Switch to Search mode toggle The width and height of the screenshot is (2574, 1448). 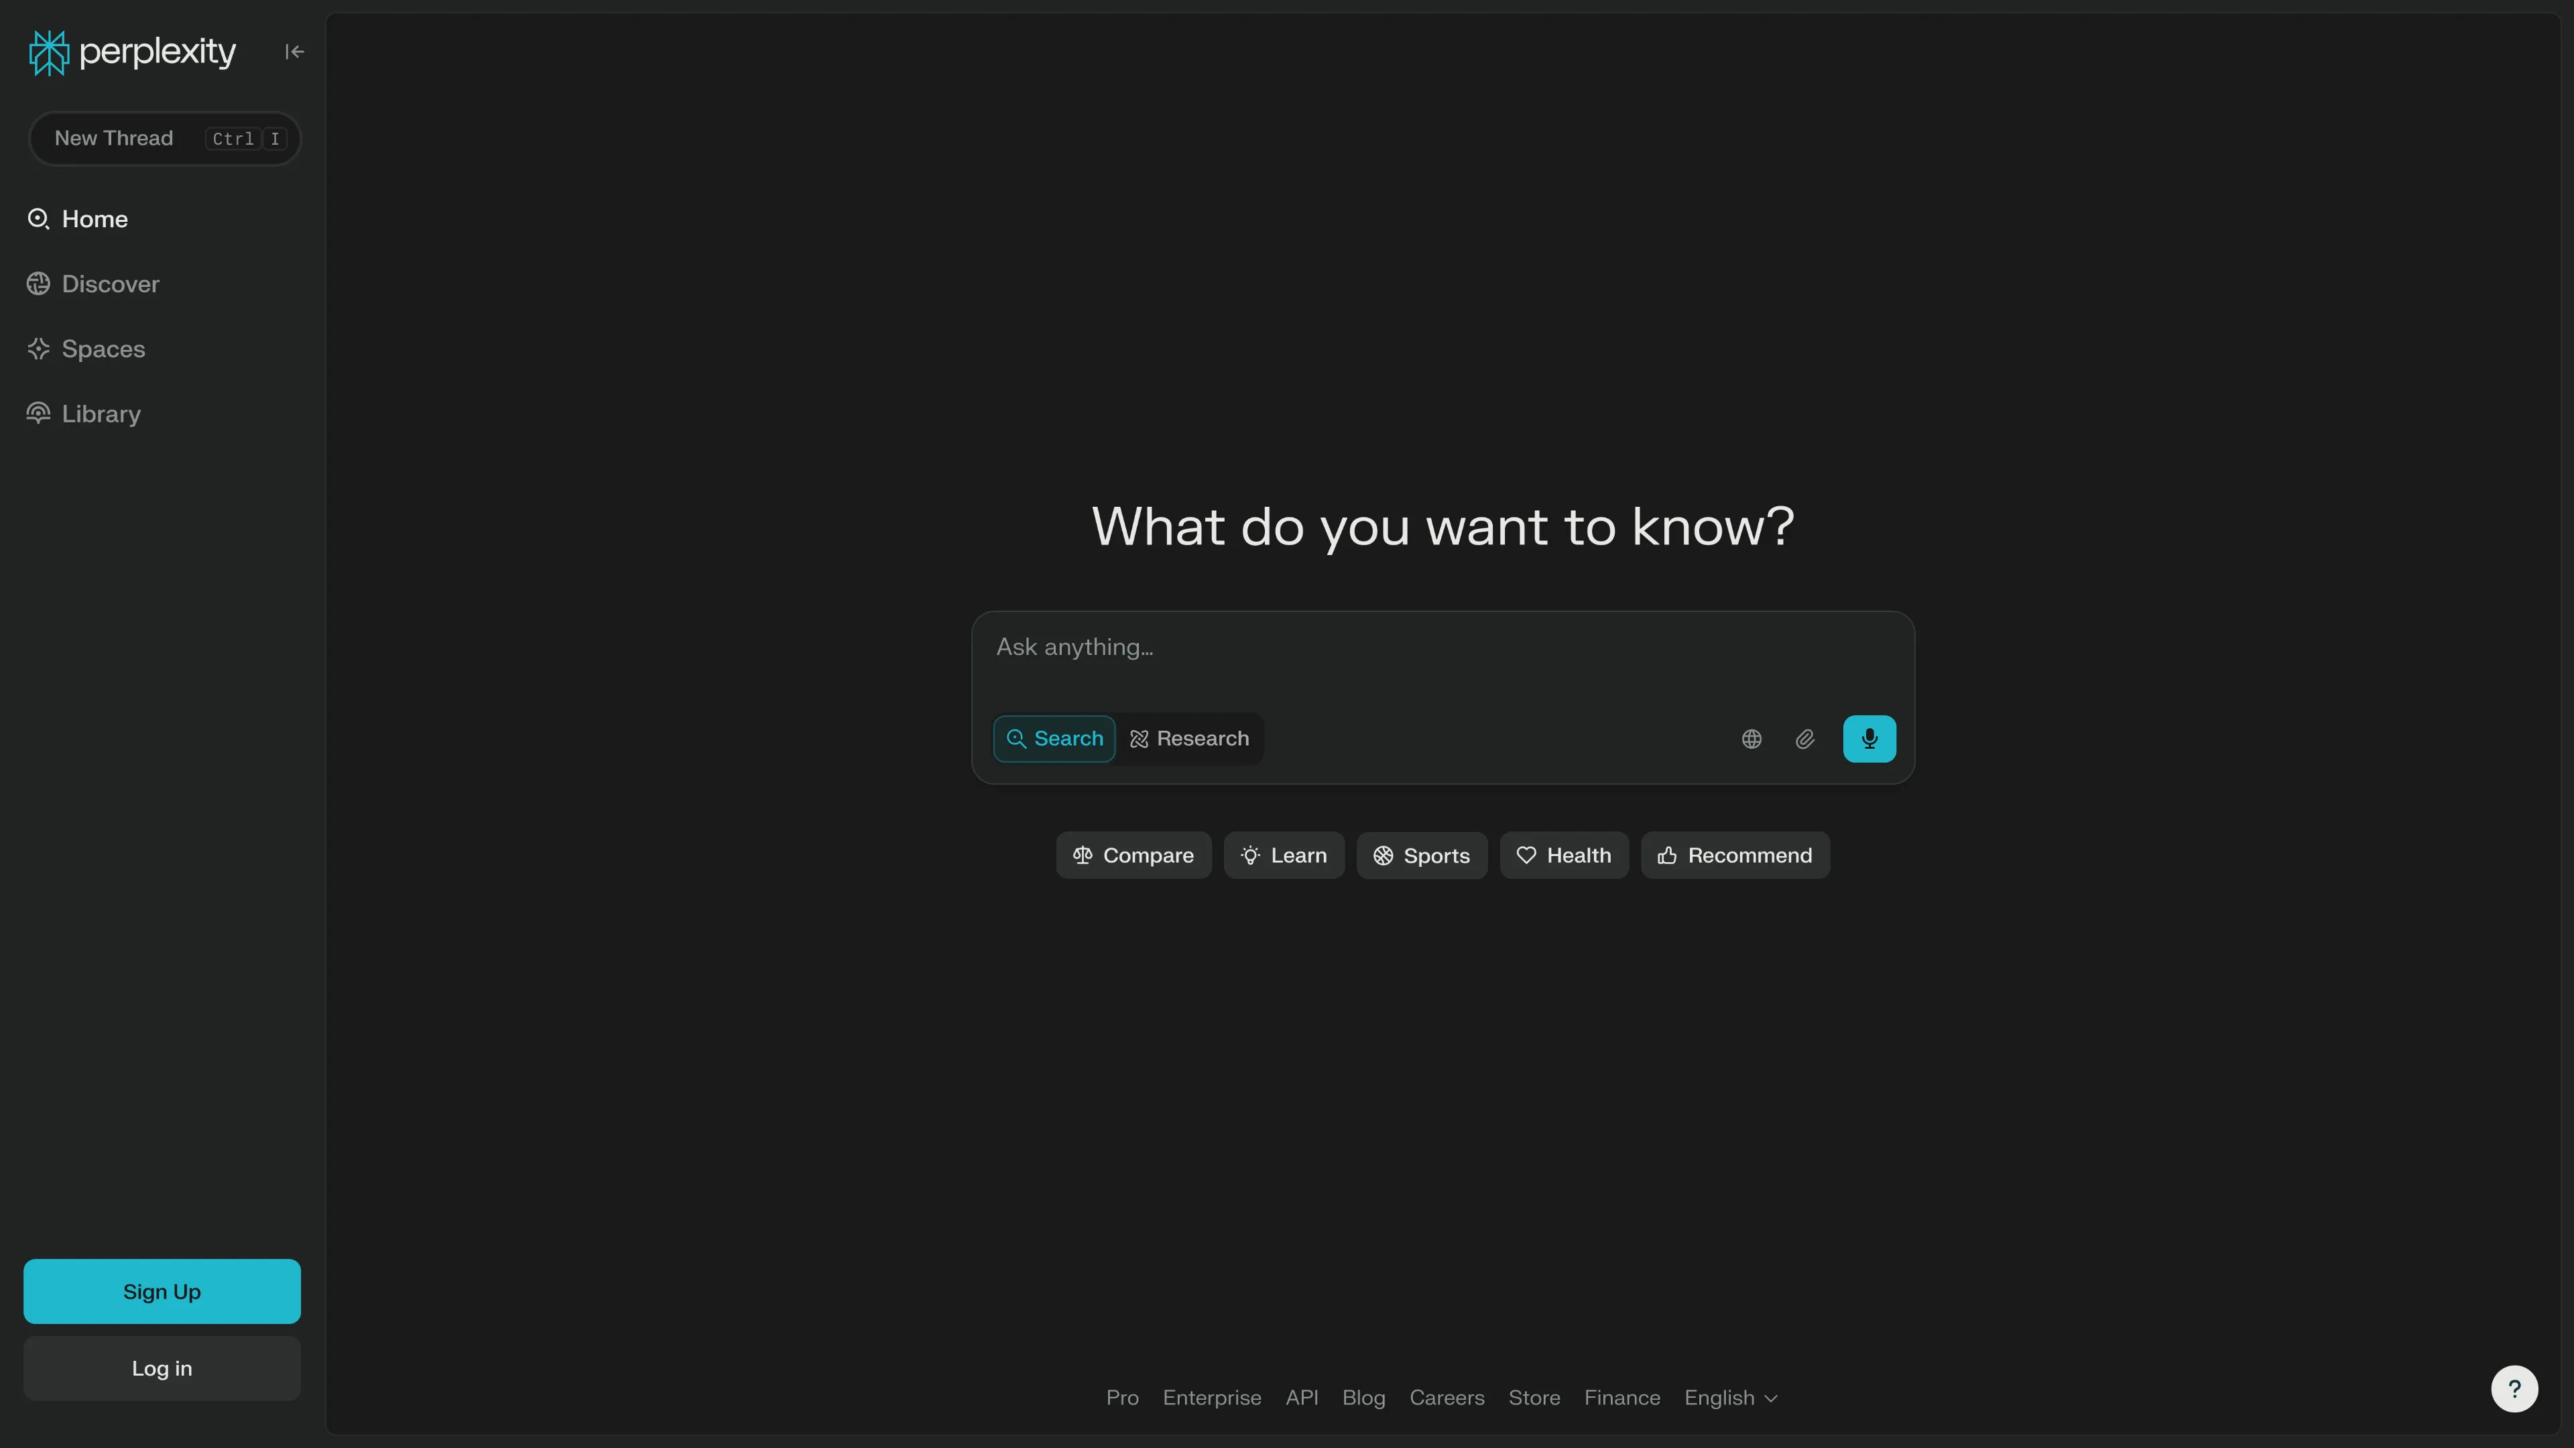[1054, 739]
